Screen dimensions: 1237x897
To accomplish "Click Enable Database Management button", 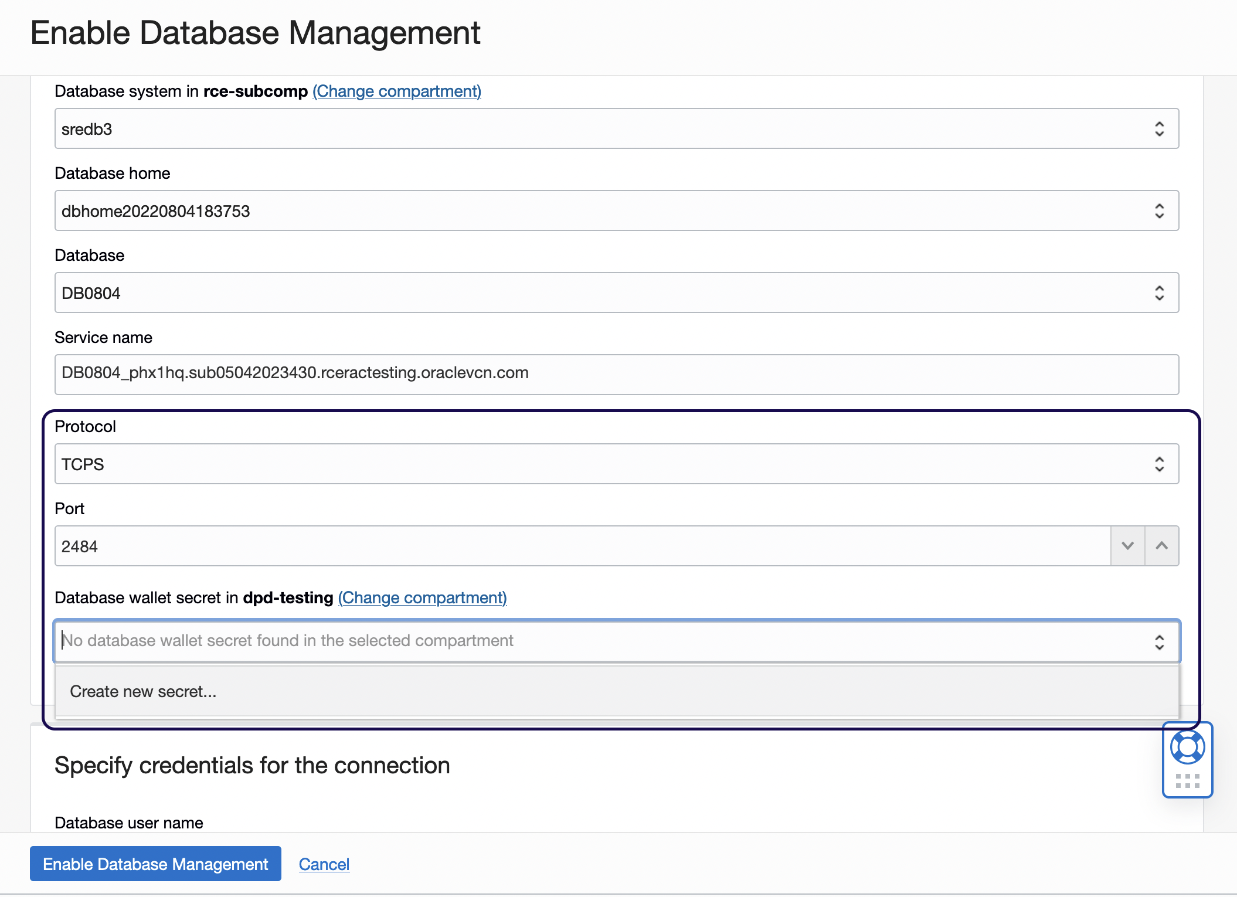I will (155, 864).
